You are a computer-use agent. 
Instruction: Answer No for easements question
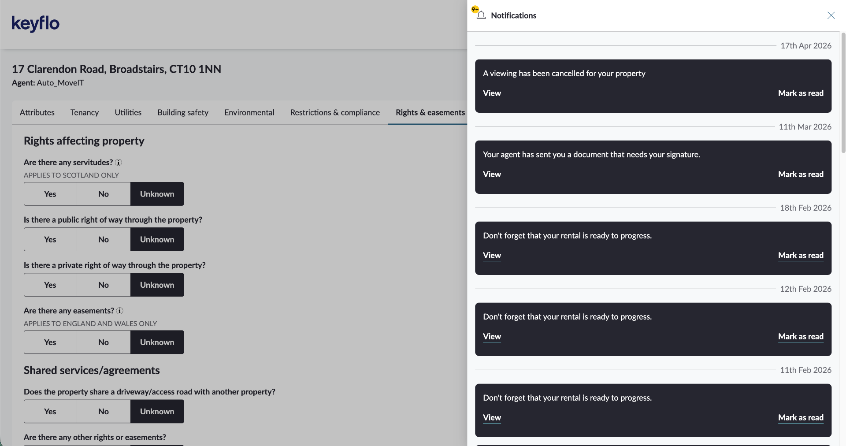click(104, 342)
